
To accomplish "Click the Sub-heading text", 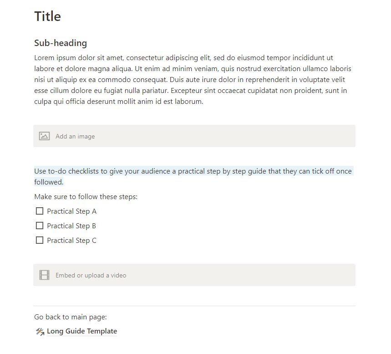I will point(61,43).
